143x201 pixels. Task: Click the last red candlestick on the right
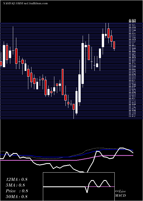point(114,45)
